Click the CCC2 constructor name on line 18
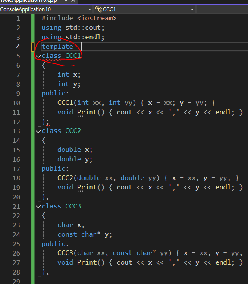This screenshot has width=248, height=284. pos(65,178)
